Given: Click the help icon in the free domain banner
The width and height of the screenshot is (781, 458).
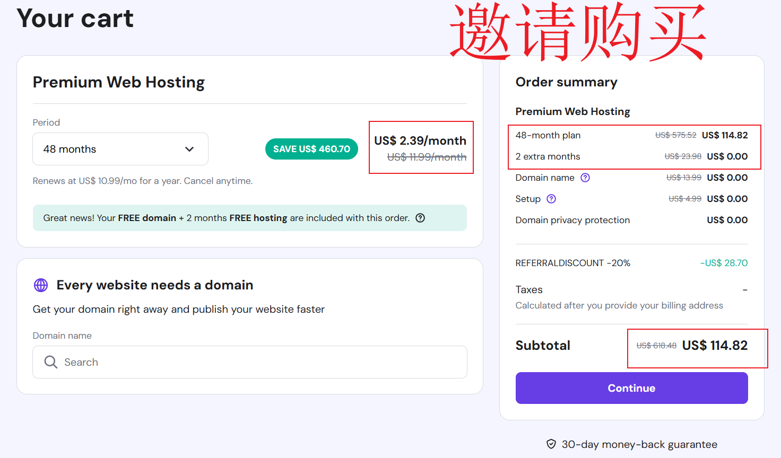Looking at the screenshot, I should pyautogui.click(x=420, y=218).
